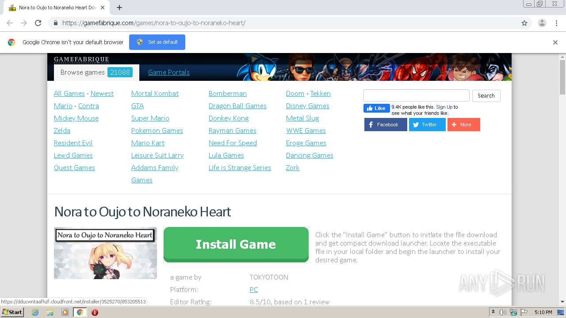This screenshot has height=318, width=566.
Task: Select the Chrome icon in taskbar
Action: [80, 312]
